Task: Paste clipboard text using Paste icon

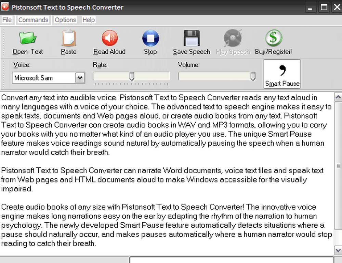Action: (69, 42)
